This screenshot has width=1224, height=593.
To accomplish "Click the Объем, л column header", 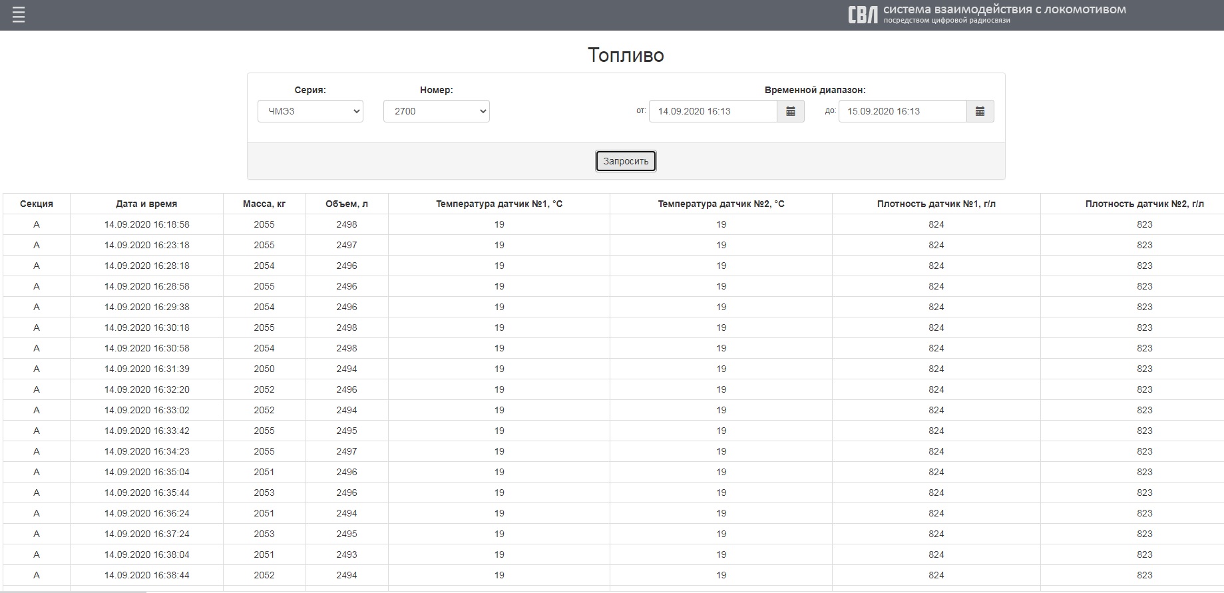I will pos(347,204).
